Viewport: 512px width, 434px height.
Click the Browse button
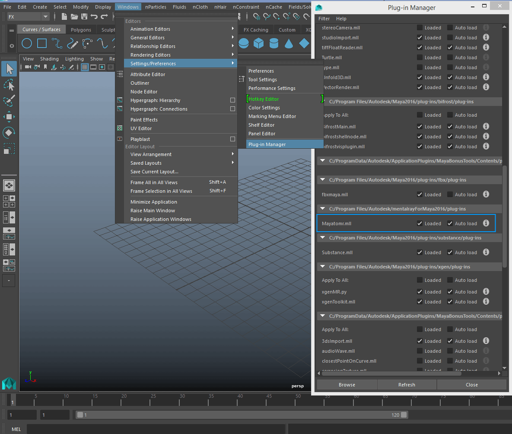pos(347,385)
